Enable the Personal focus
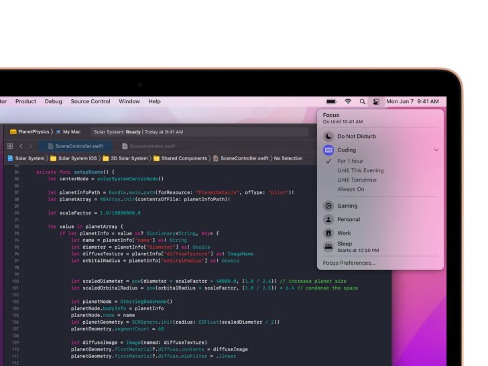 tap(380, 219)
